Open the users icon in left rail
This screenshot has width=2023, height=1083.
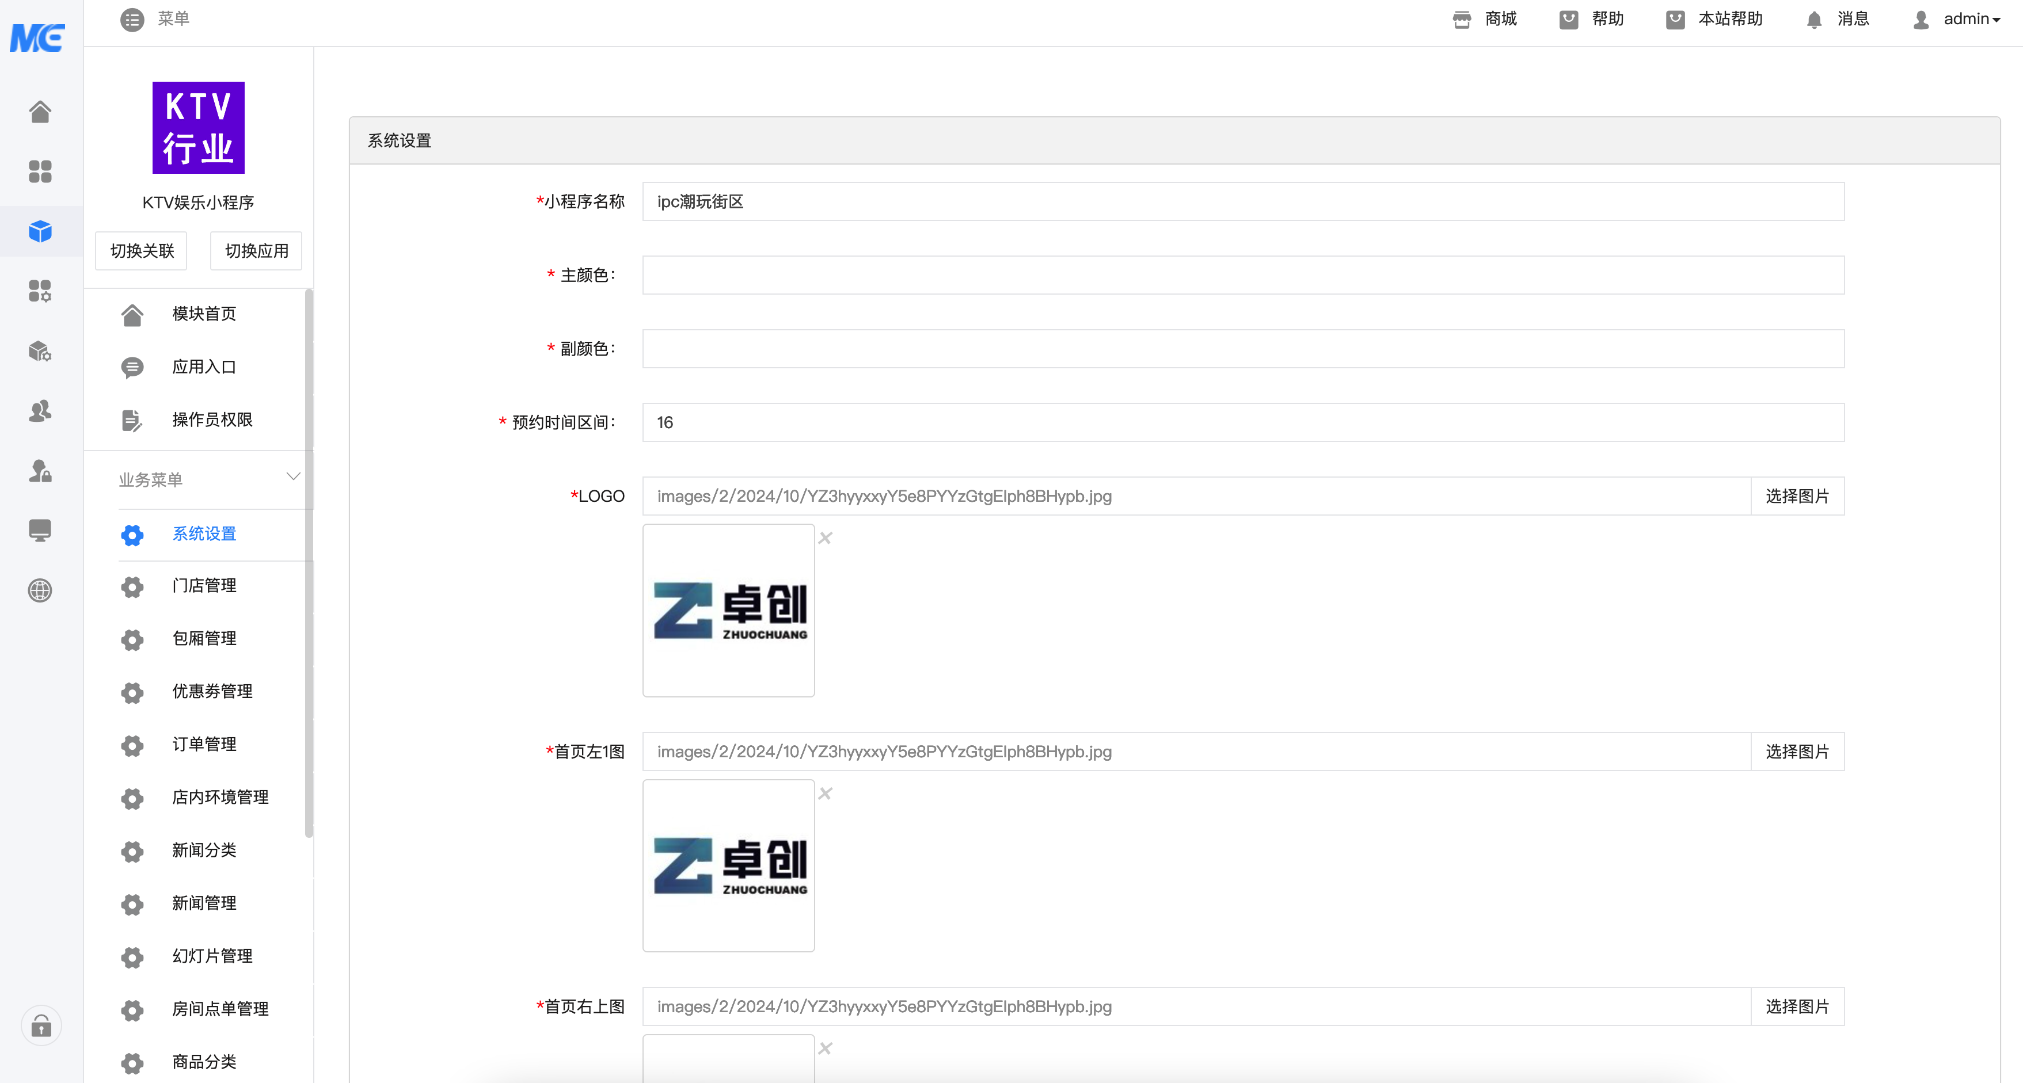[40, 410]
